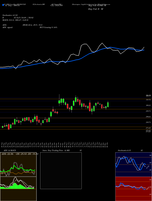152x201 pixels.
Task: Click the blue 12-day SMA legend square
Action: coord(3,5)
